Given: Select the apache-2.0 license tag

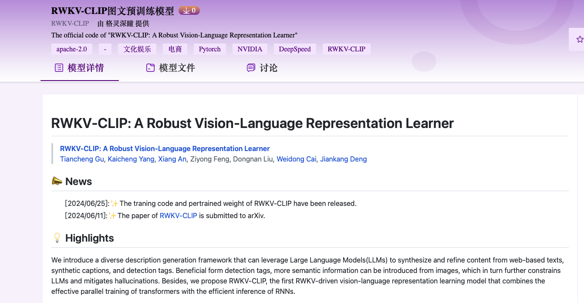Looking at the screenshot, I should [x=71, y=49].
